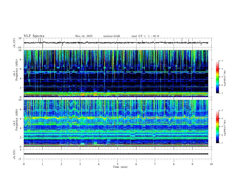238x184 pixels.
Task: Click the upper PSD color bar
Action: pos(218,77)
